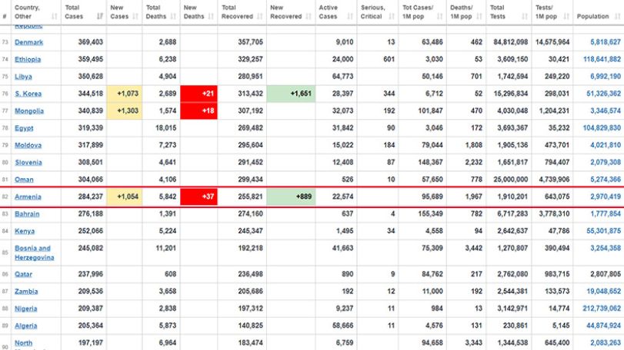Select Slovenia deaths per million 2,232
The width and height of the screenshot is (624, 350).
[x=473, y=162]
